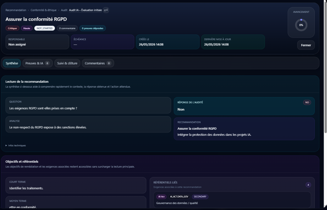
Task: Click Recommandation in the breadcrumb
Action: pyautogui.click(x=16, y=10)
